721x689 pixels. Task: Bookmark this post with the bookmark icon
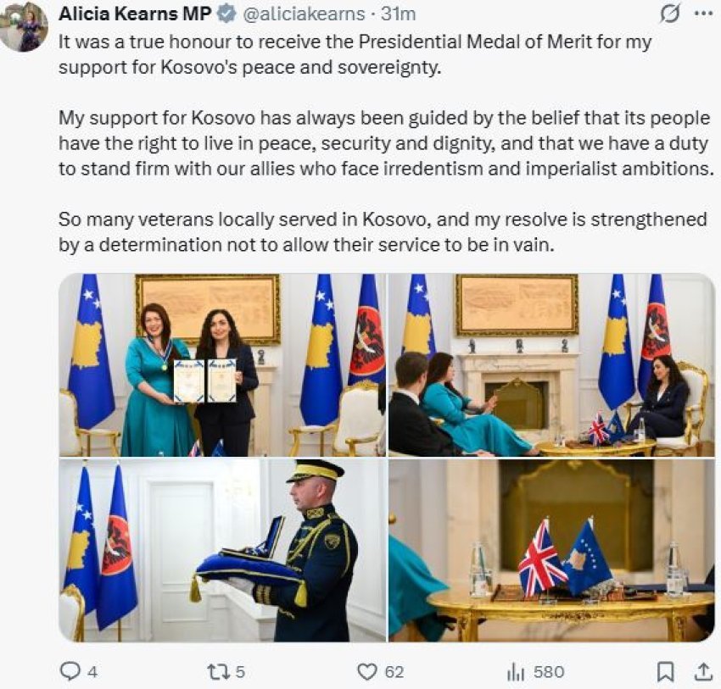pyautogui.click(x=666, y=672)
